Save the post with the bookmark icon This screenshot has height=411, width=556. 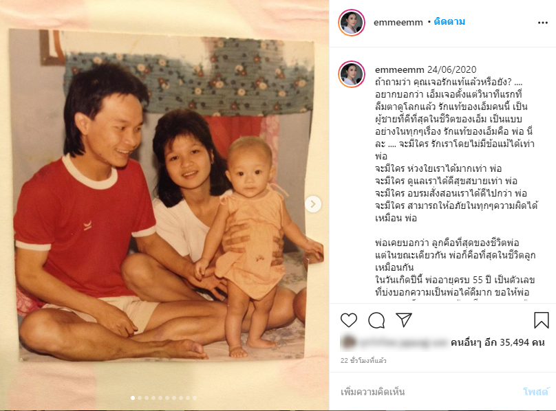coord(541,320)
